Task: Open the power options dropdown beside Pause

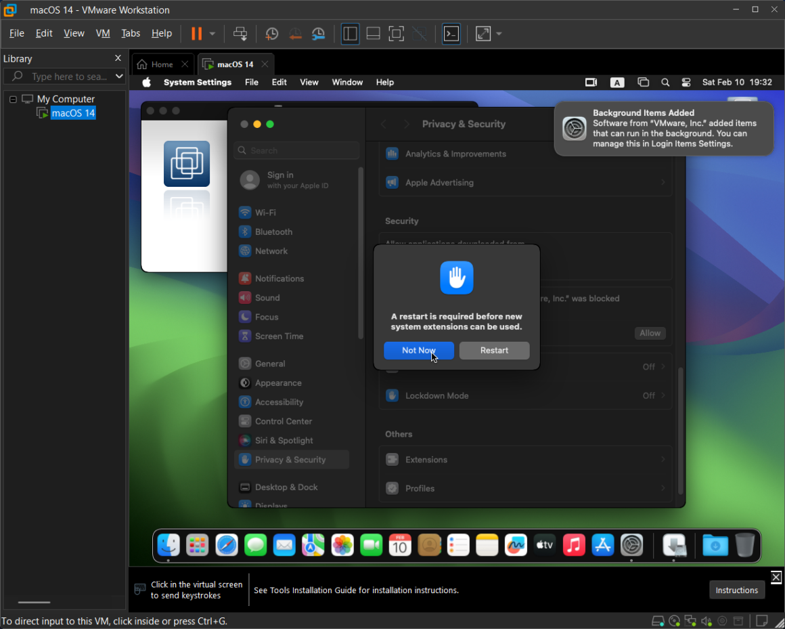Action: click(212, 34)
